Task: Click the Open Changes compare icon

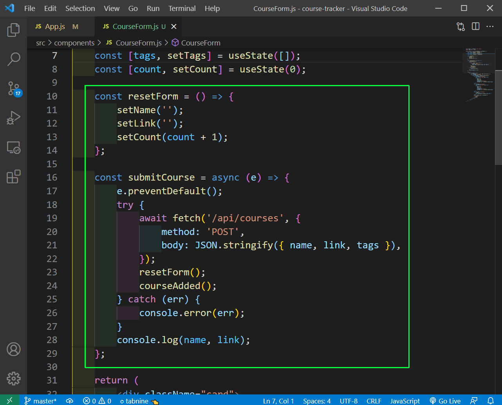Action: [460, 27]
